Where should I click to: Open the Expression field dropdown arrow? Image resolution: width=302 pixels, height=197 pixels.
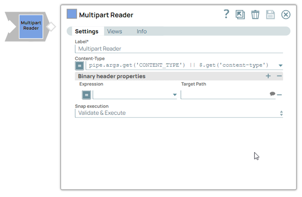(x=175, y=95)
